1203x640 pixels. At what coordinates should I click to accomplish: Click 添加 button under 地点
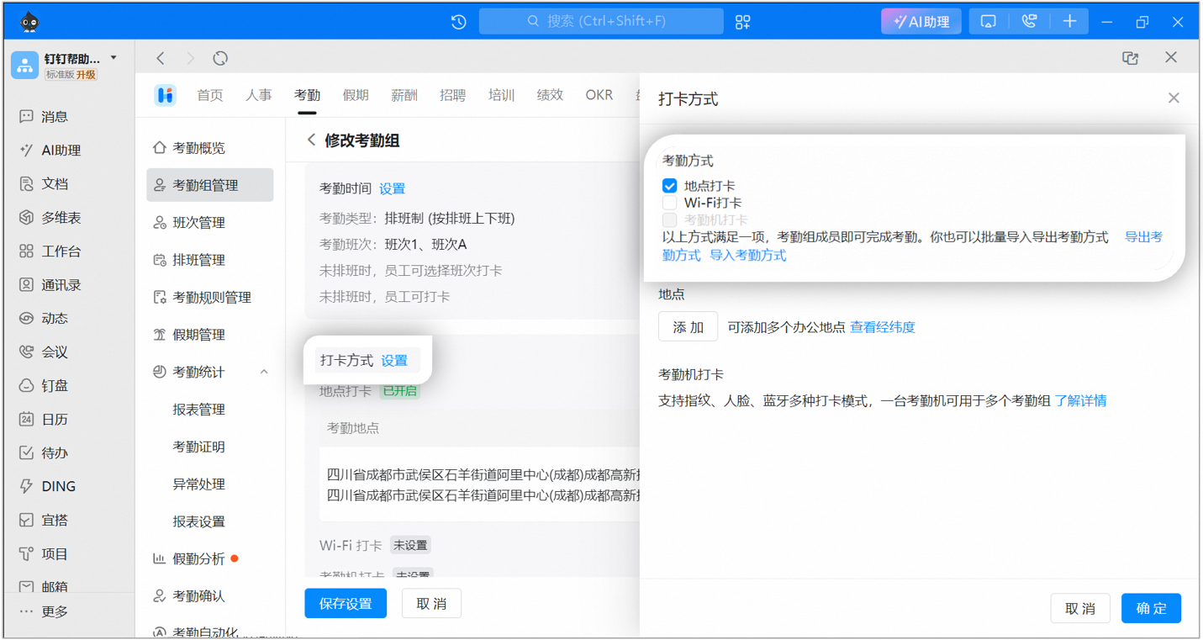(688, 327)
